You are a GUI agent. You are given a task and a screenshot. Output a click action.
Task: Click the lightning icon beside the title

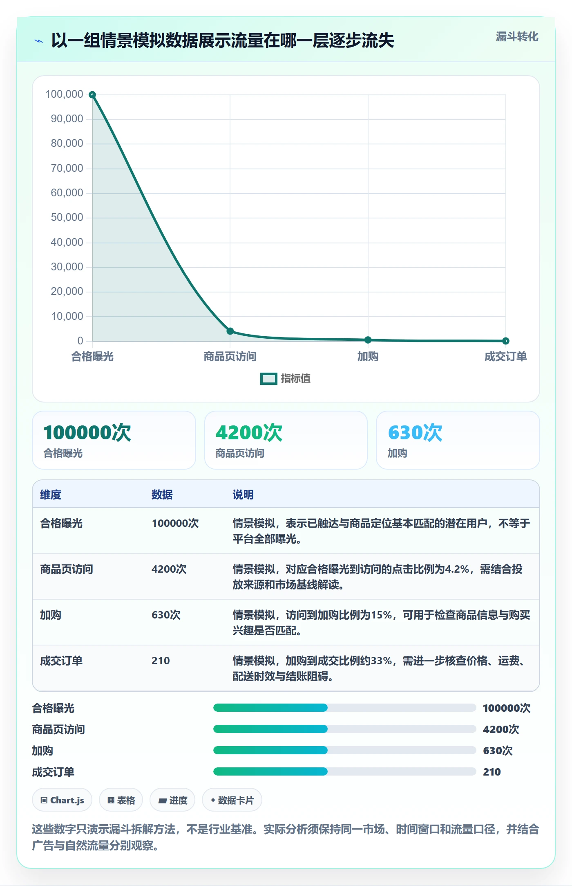coord(39,41)
